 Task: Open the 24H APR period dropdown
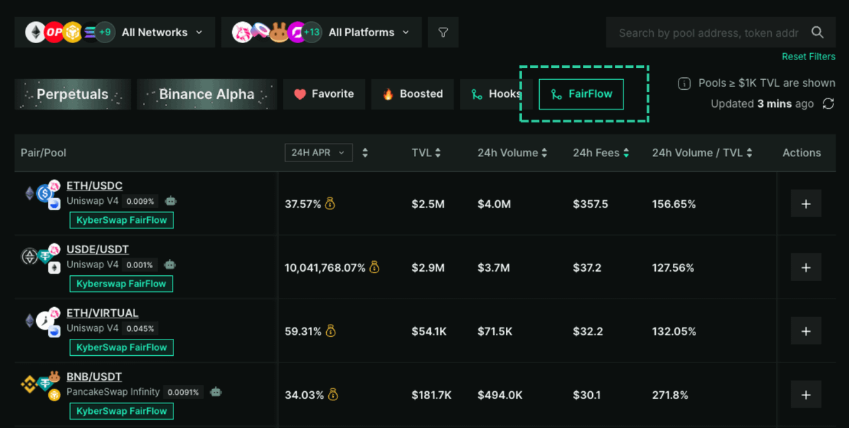click(x=318, y=153)
